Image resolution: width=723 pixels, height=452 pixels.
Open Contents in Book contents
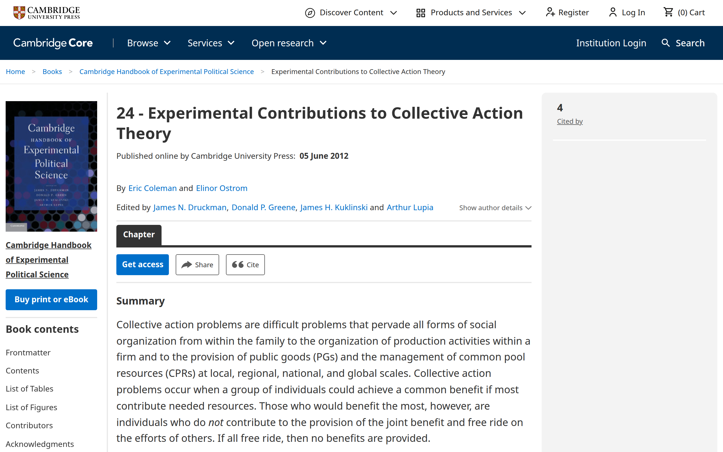(22, 371)
